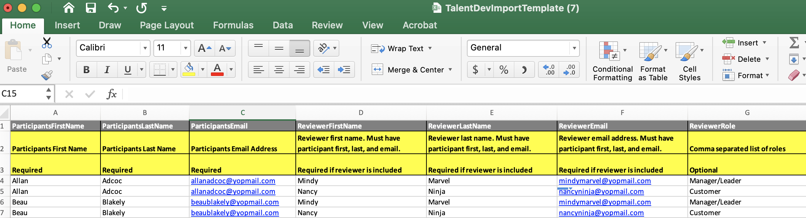The height and width of the screenshot is (218, 806).
Task: Expand the number format General dropdown
Action: (574, 48)
